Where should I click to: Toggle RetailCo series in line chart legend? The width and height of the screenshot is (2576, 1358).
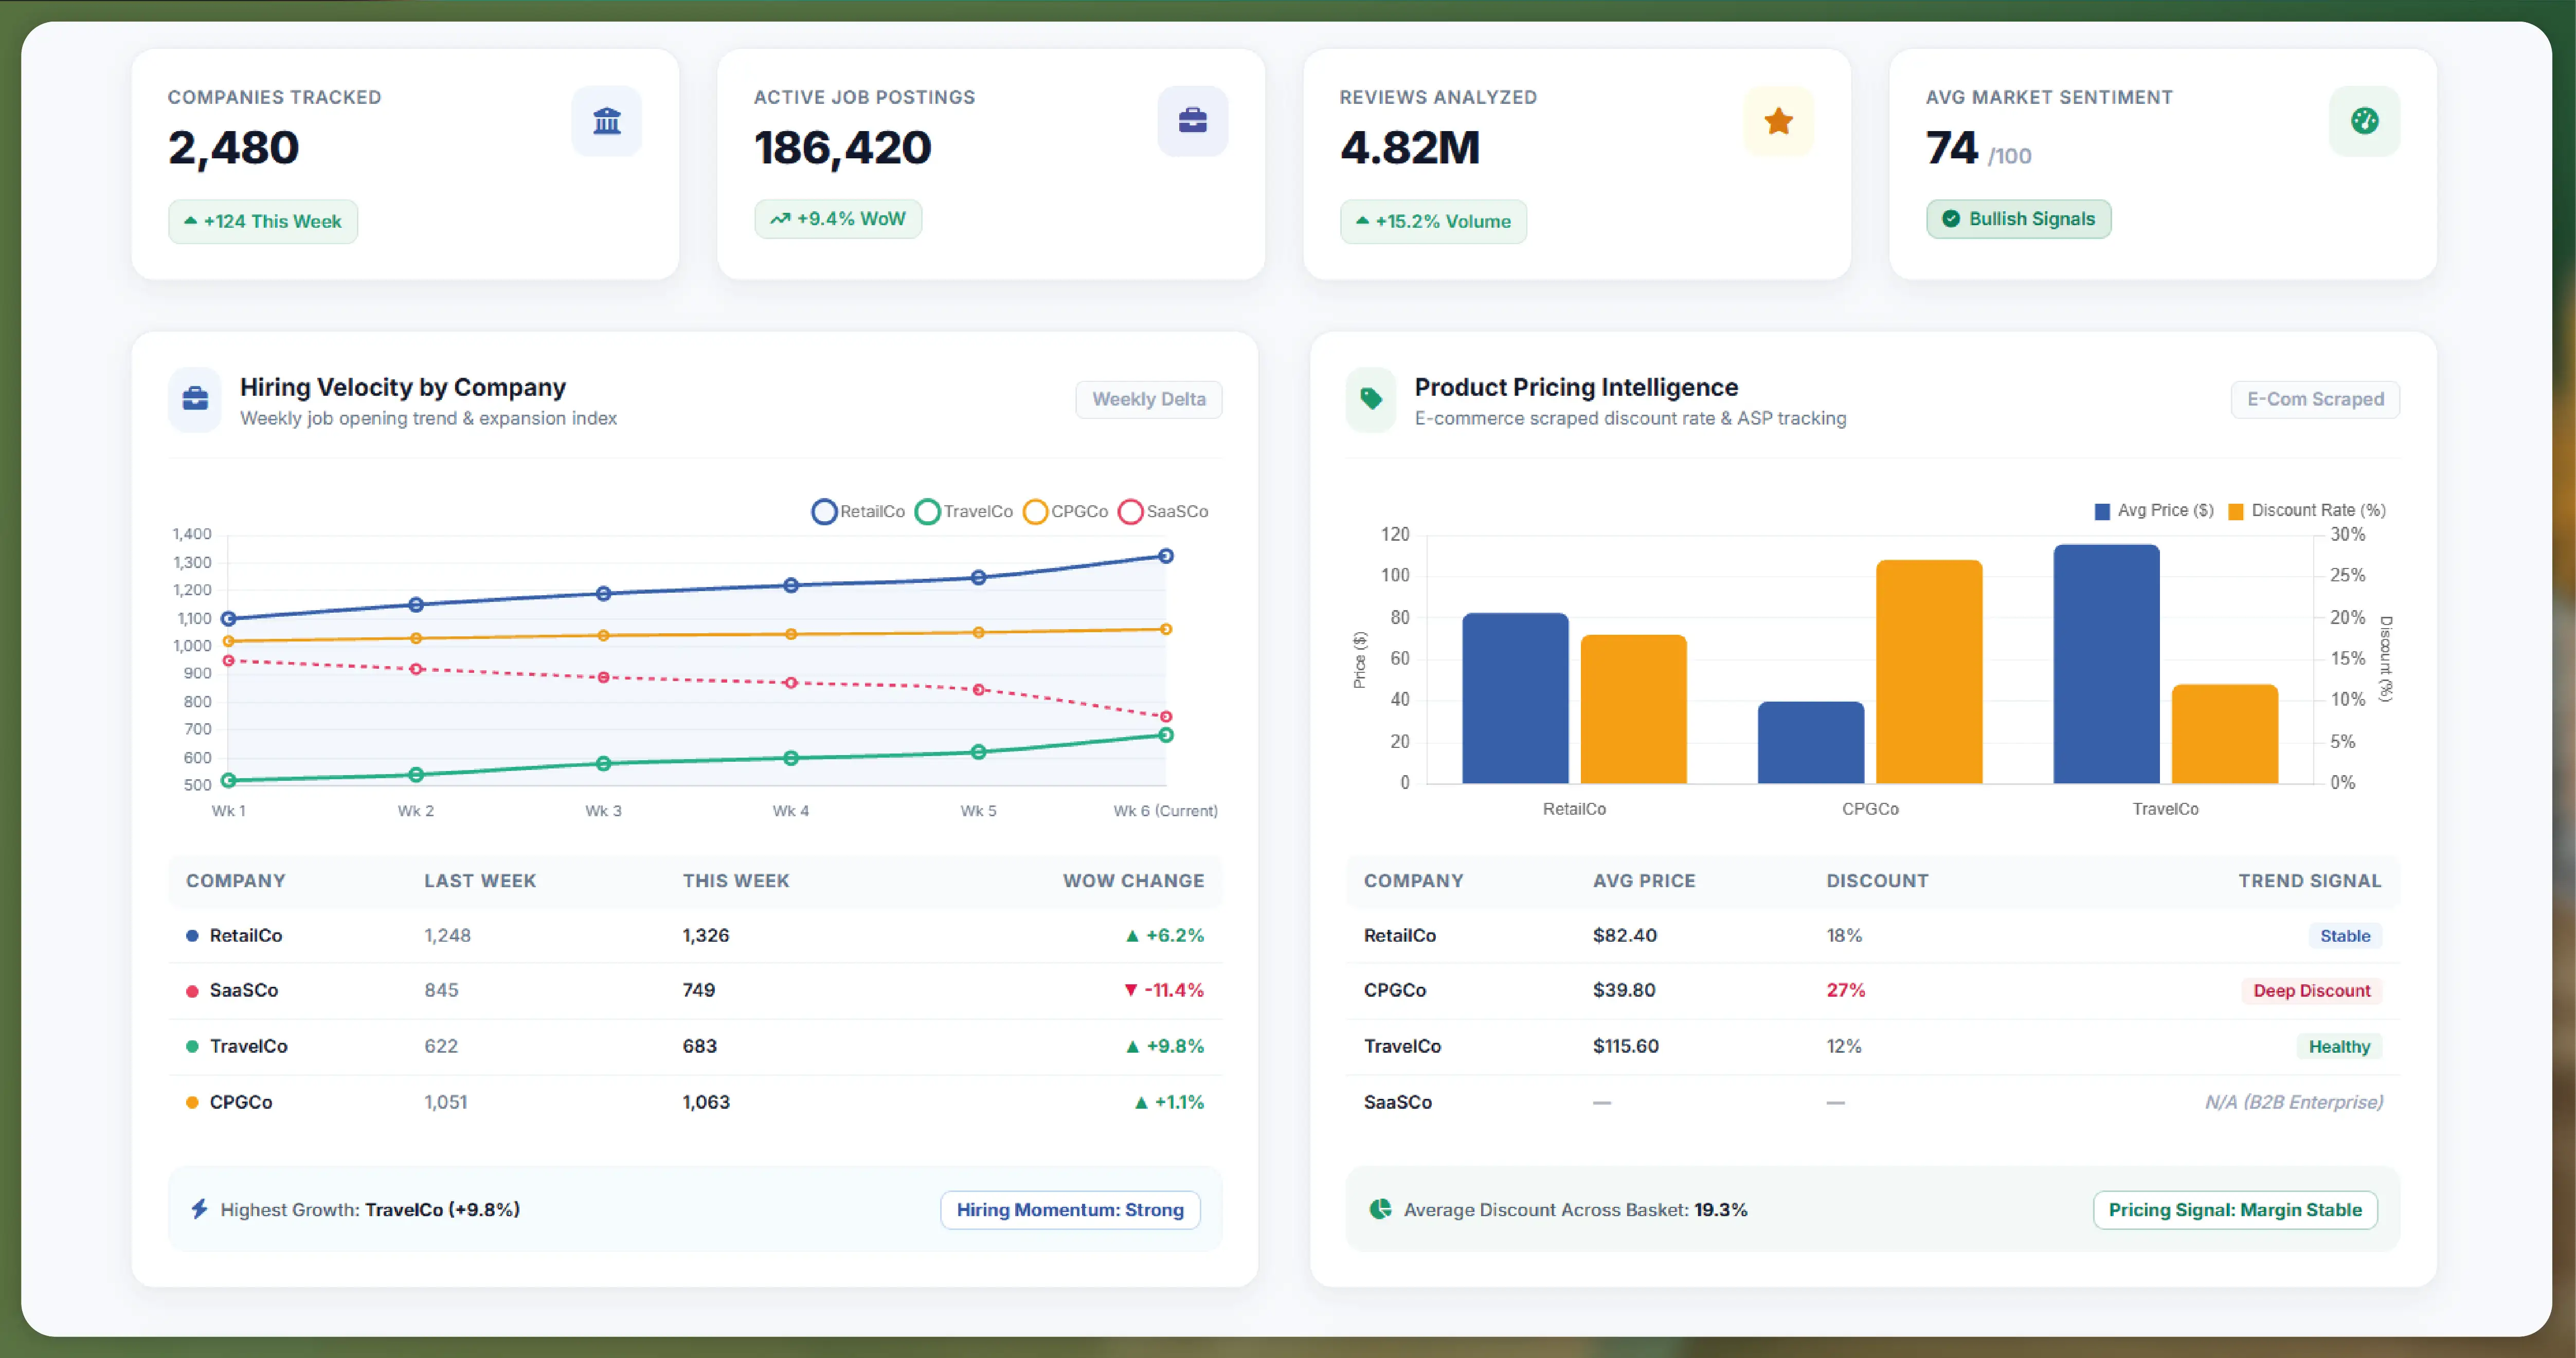[x=857, y=511]
